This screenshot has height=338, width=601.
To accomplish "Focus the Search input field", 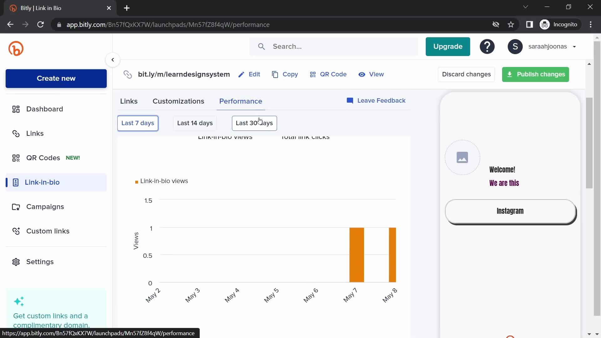I will pyautogui.click(x=334, y=47).
